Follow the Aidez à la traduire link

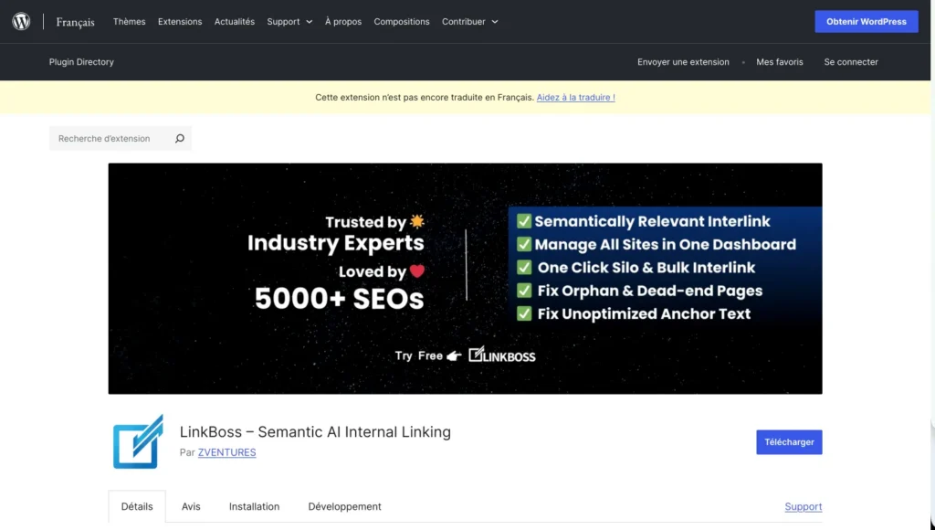click(x=575, y=97)
